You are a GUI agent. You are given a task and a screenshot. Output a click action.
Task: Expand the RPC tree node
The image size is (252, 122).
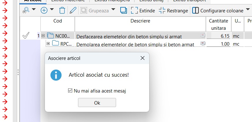coord(48,43)
